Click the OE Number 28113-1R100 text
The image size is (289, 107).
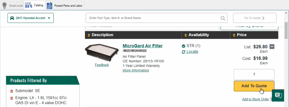tap(143, 61)
